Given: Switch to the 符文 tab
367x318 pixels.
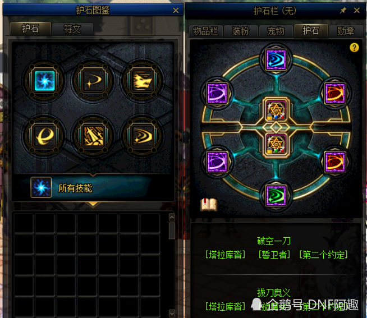Looking at the screenshot, I should [72, 29].
